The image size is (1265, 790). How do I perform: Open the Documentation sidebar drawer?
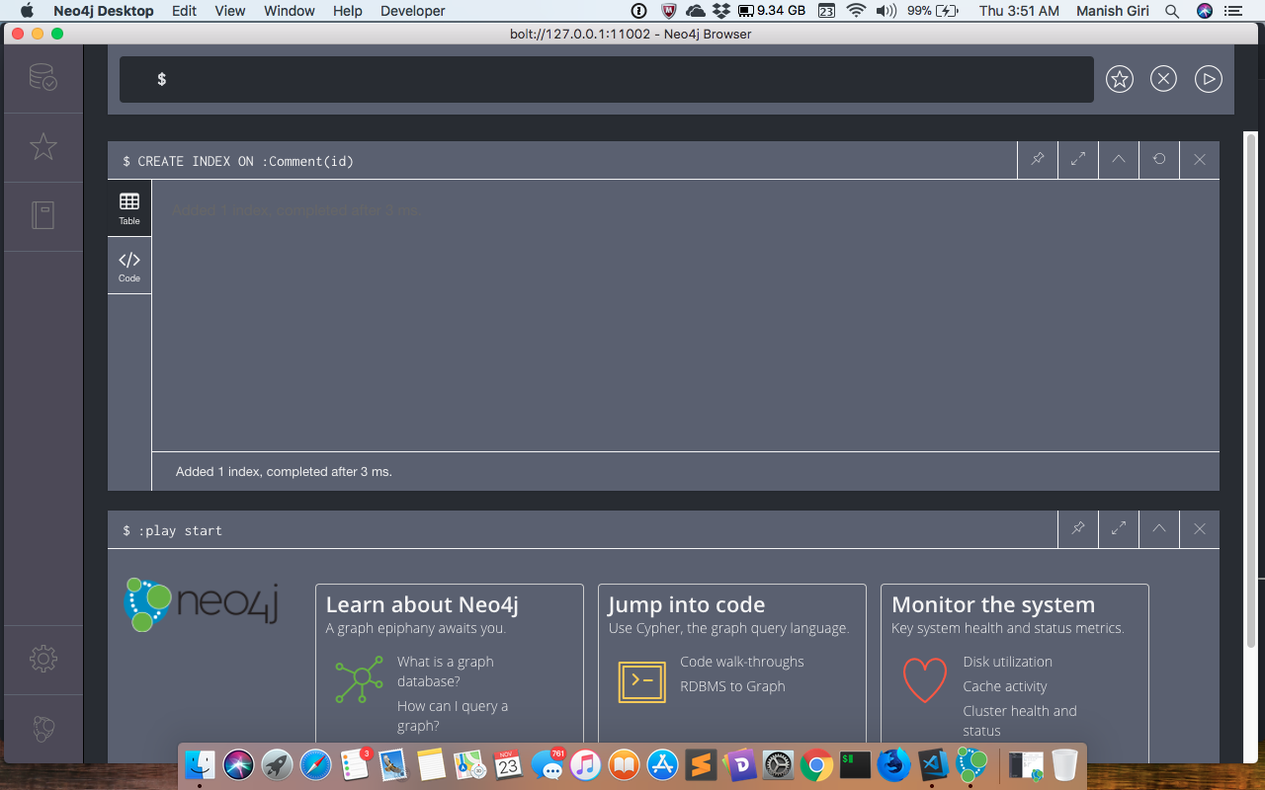click(x=42, y=216)
